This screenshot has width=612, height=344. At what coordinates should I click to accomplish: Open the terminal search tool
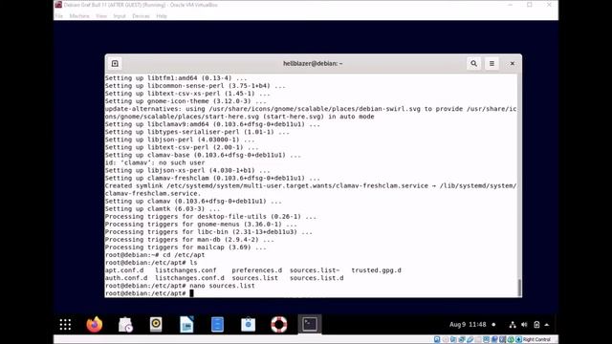474,64
